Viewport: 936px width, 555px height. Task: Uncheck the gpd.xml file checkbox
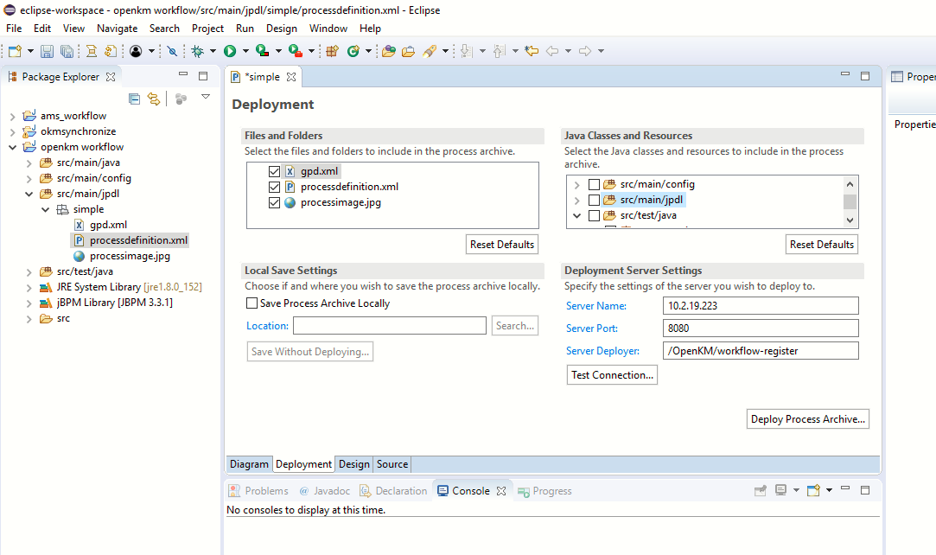275,171
